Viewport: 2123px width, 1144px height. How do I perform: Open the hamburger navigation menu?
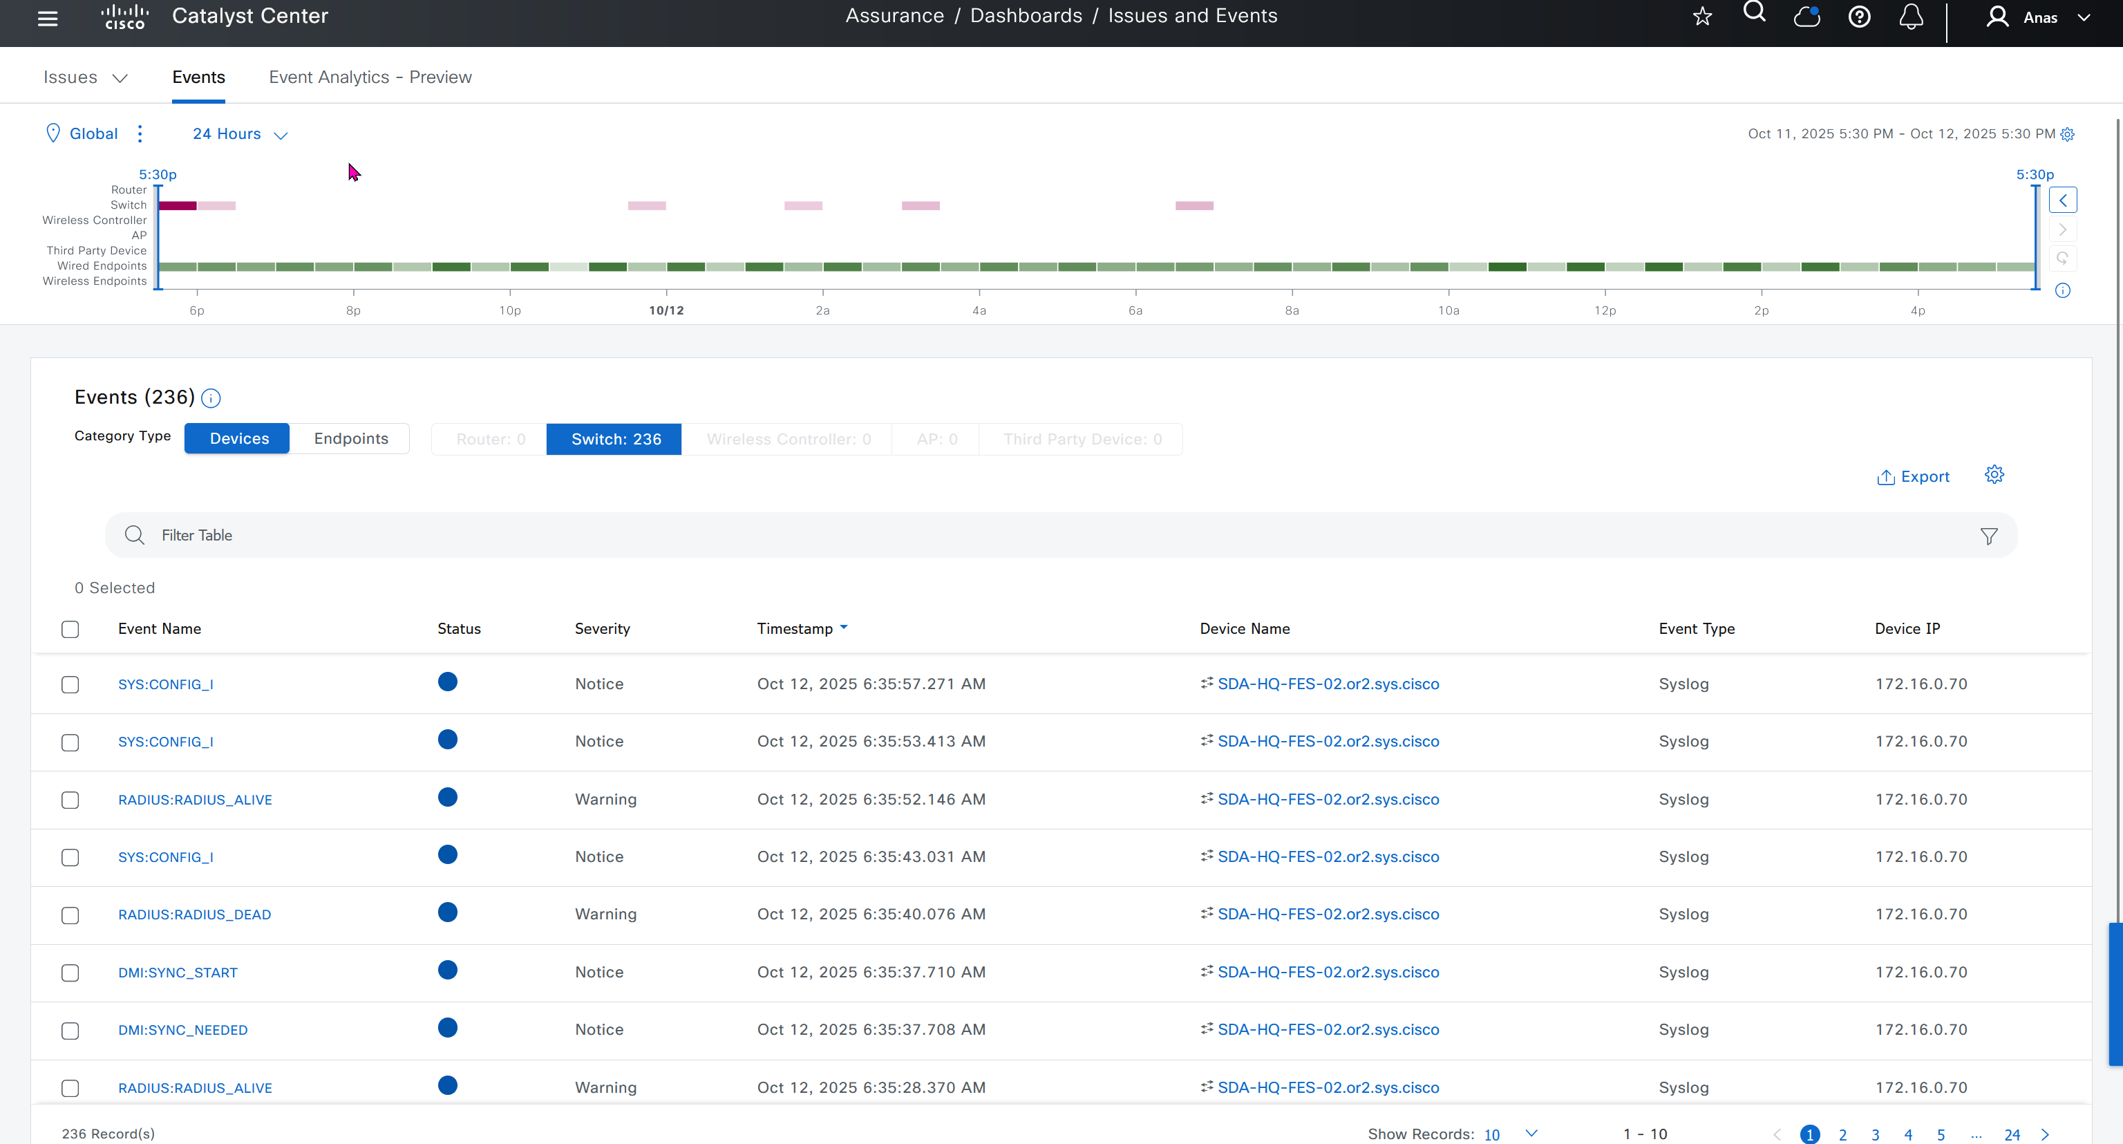[48, 18]
